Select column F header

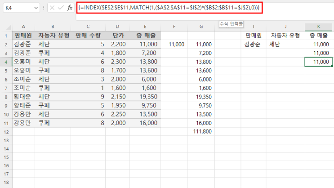click(174, 27)
